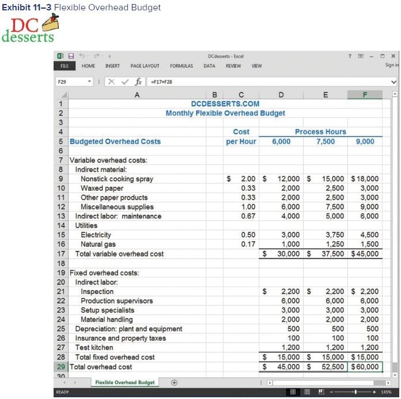Screen dimensions: 401x399
Task: Click the Insert Function fx icon
Action: coord(138,82)
